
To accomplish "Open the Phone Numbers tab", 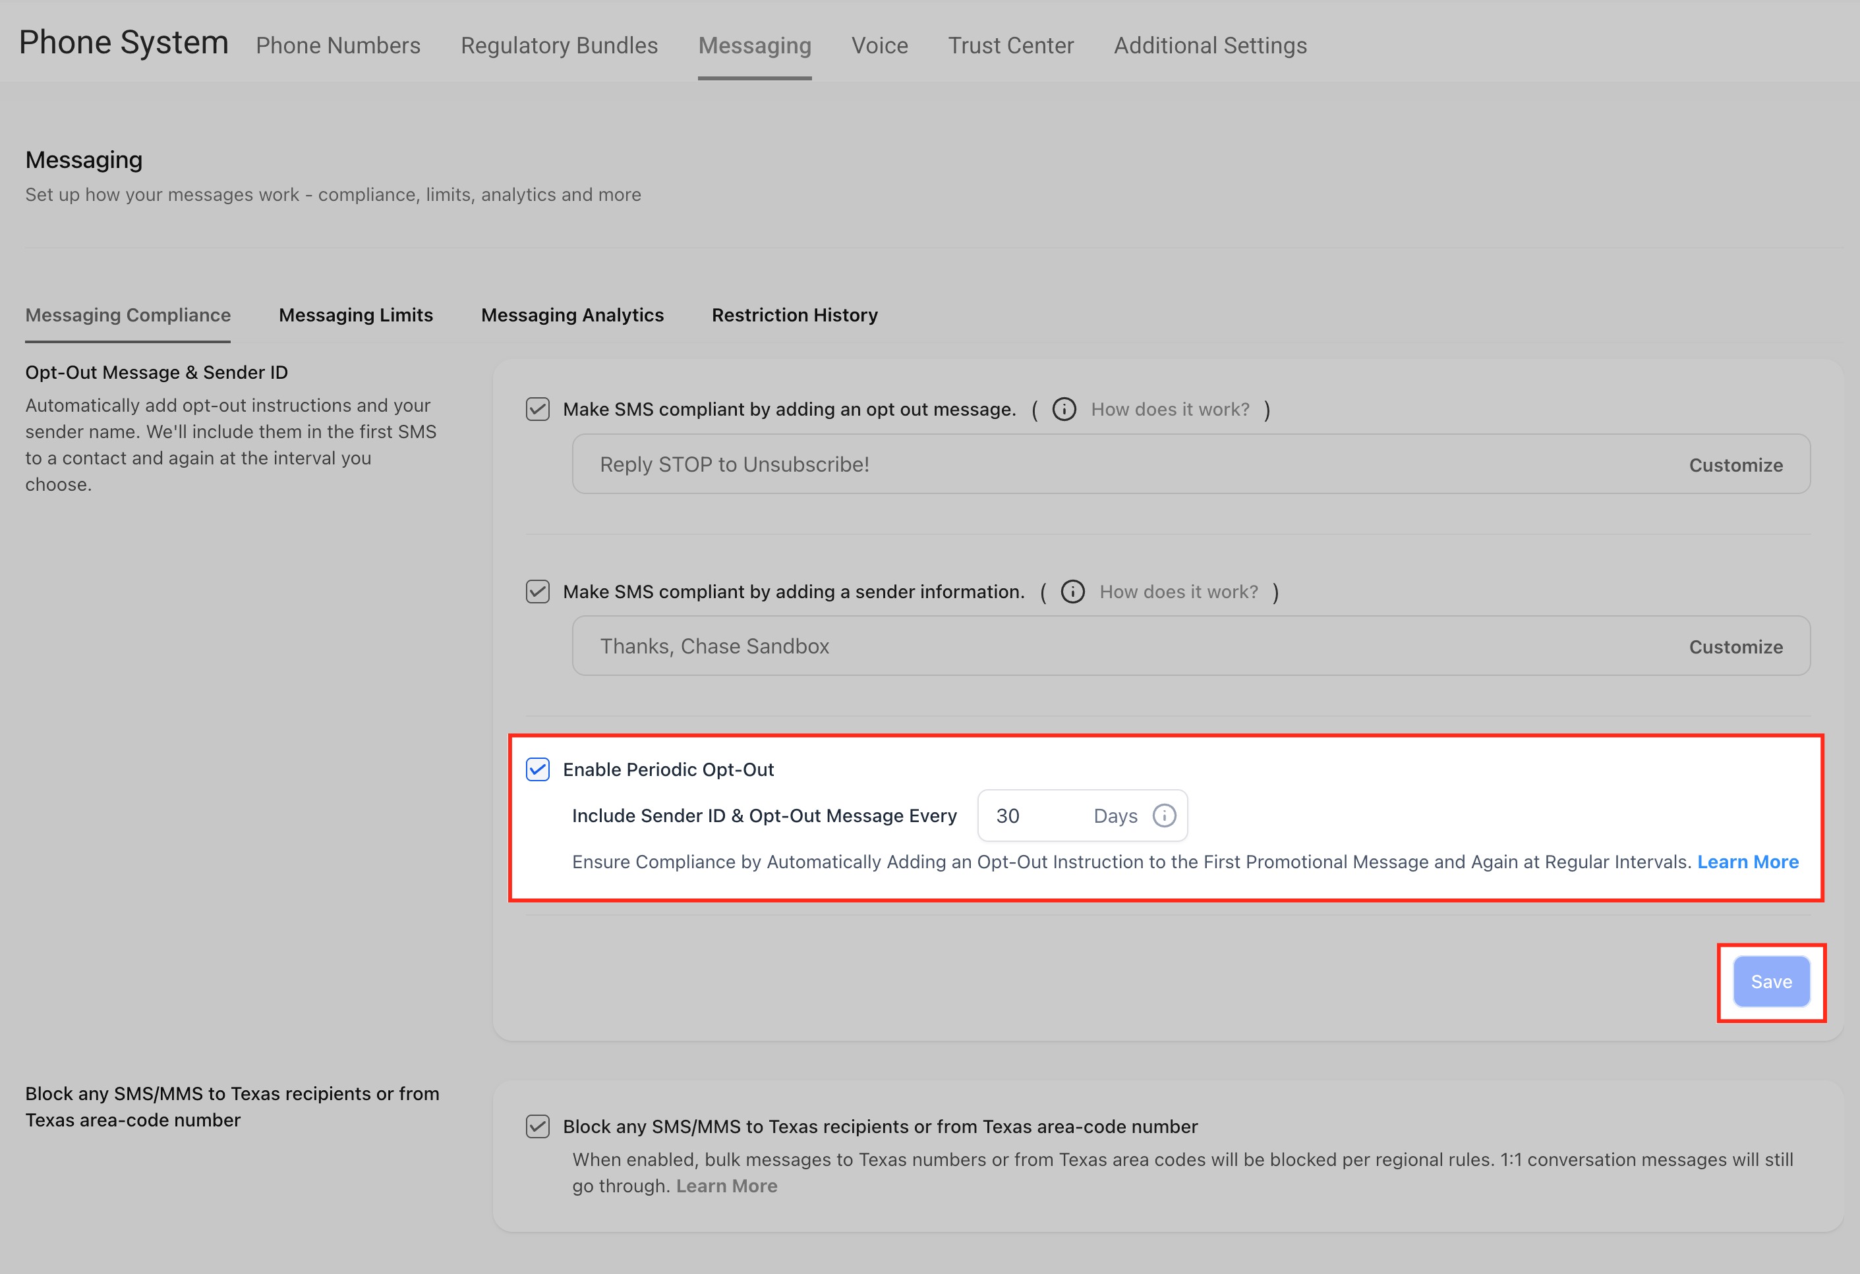I will pyautogui.click(x=337, y=45).
